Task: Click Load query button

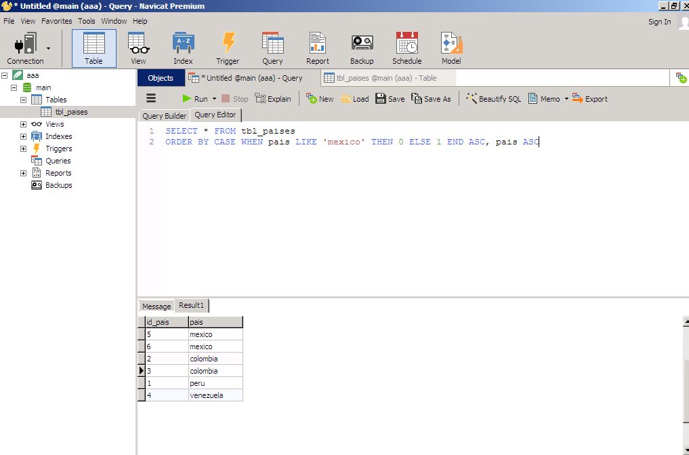Action: (x=354, y=99)
